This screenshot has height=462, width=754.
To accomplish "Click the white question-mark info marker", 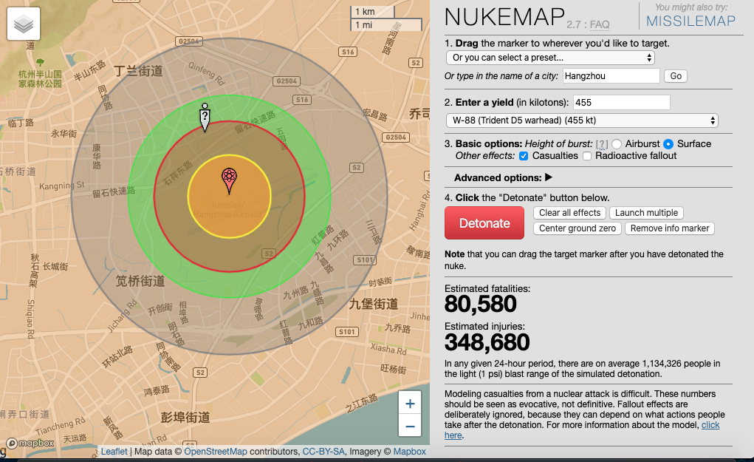I will tap(205, 118).
